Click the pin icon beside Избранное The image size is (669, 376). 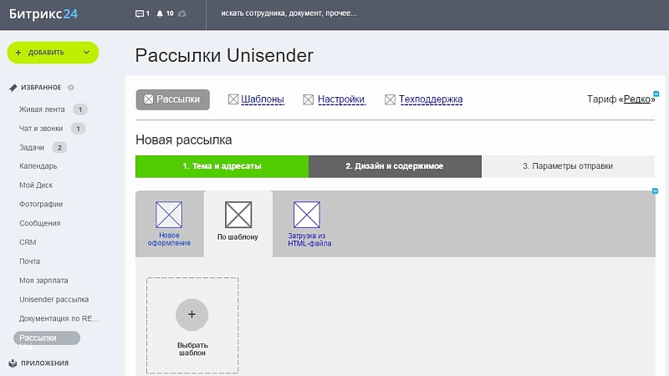13,87
